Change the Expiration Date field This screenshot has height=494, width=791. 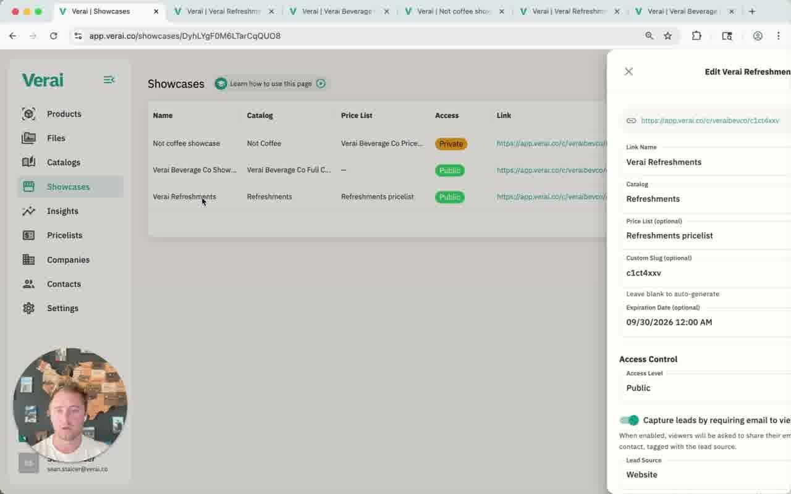point(705,322)
